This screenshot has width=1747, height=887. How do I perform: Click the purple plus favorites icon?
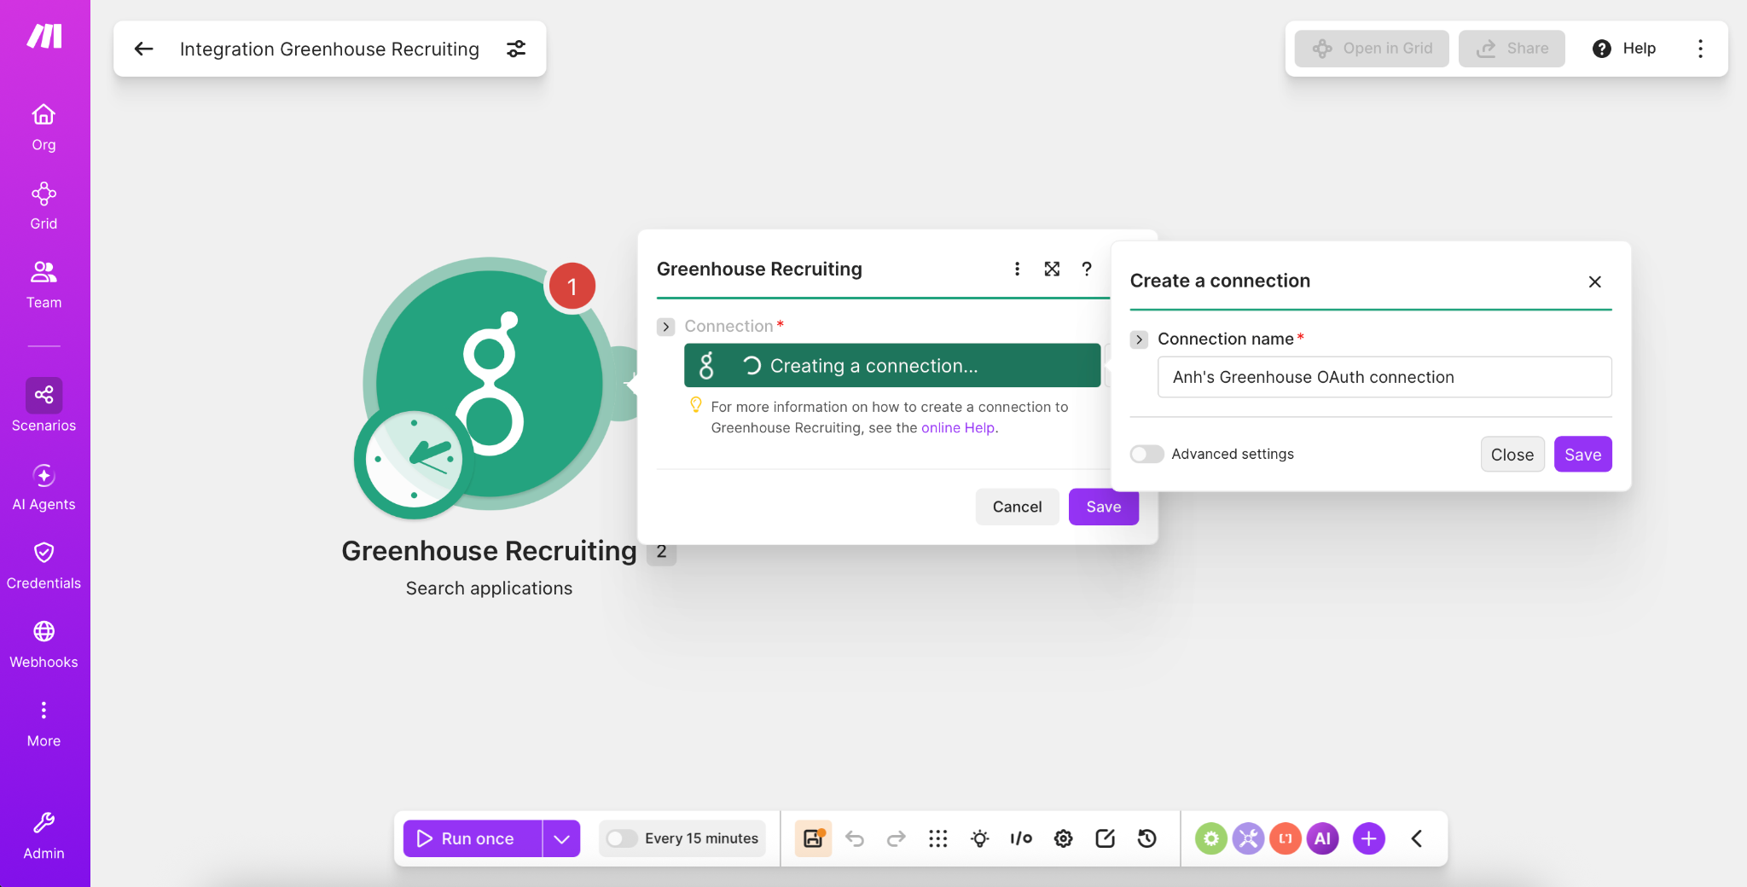coord(1369,838)
